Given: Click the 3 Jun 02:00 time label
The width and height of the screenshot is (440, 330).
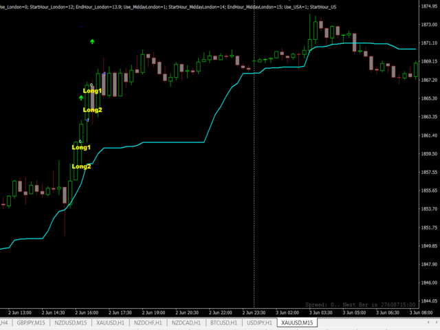Looking at the screenshot, I should [x=287, y=313].
